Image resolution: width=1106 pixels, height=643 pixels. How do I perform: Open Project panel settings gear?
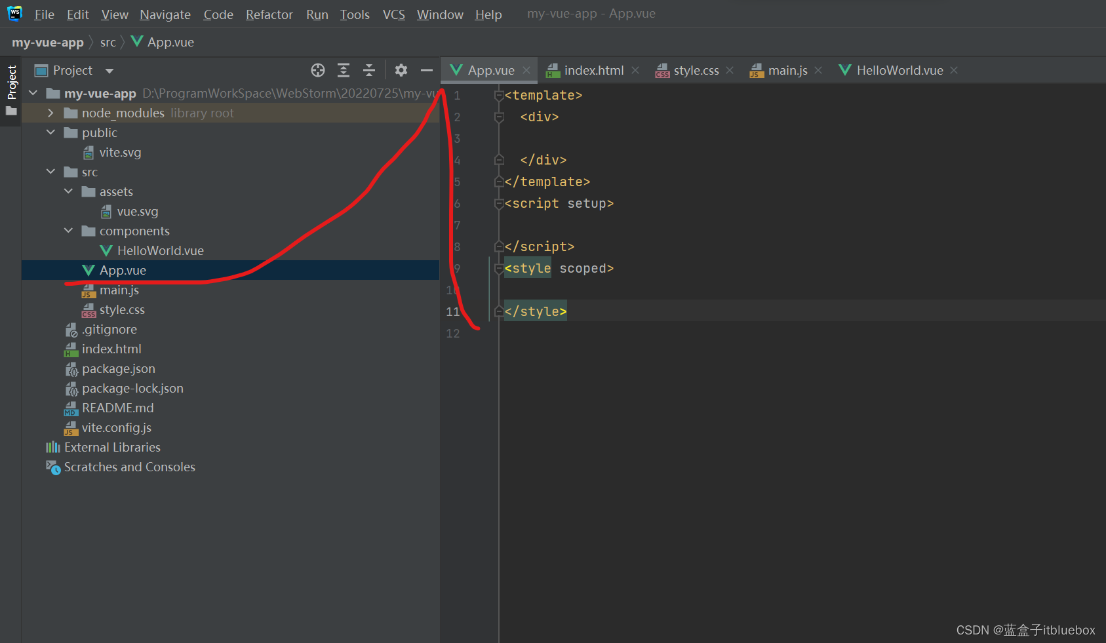[x=401, y=70]
